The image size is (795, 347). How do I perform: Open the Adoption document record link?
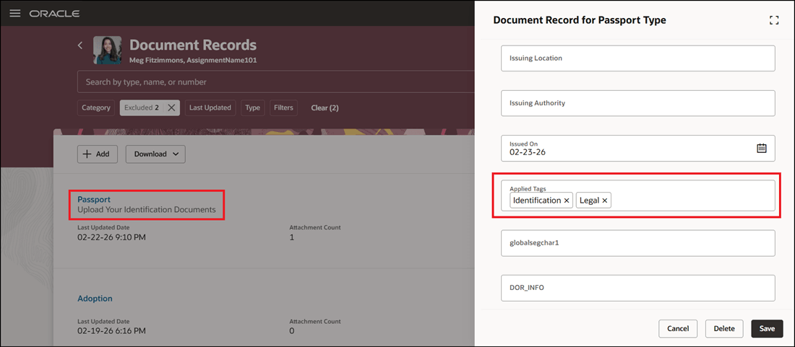click(95, 299)
